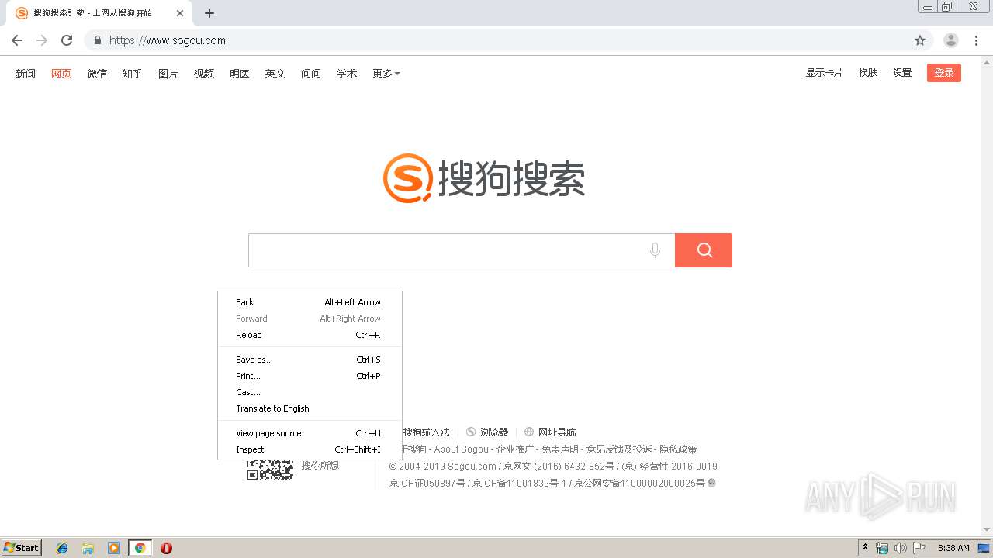Click the 网址导航 globe icon link
The height and width of the screenshot is (558, 993).
(550, 432)
